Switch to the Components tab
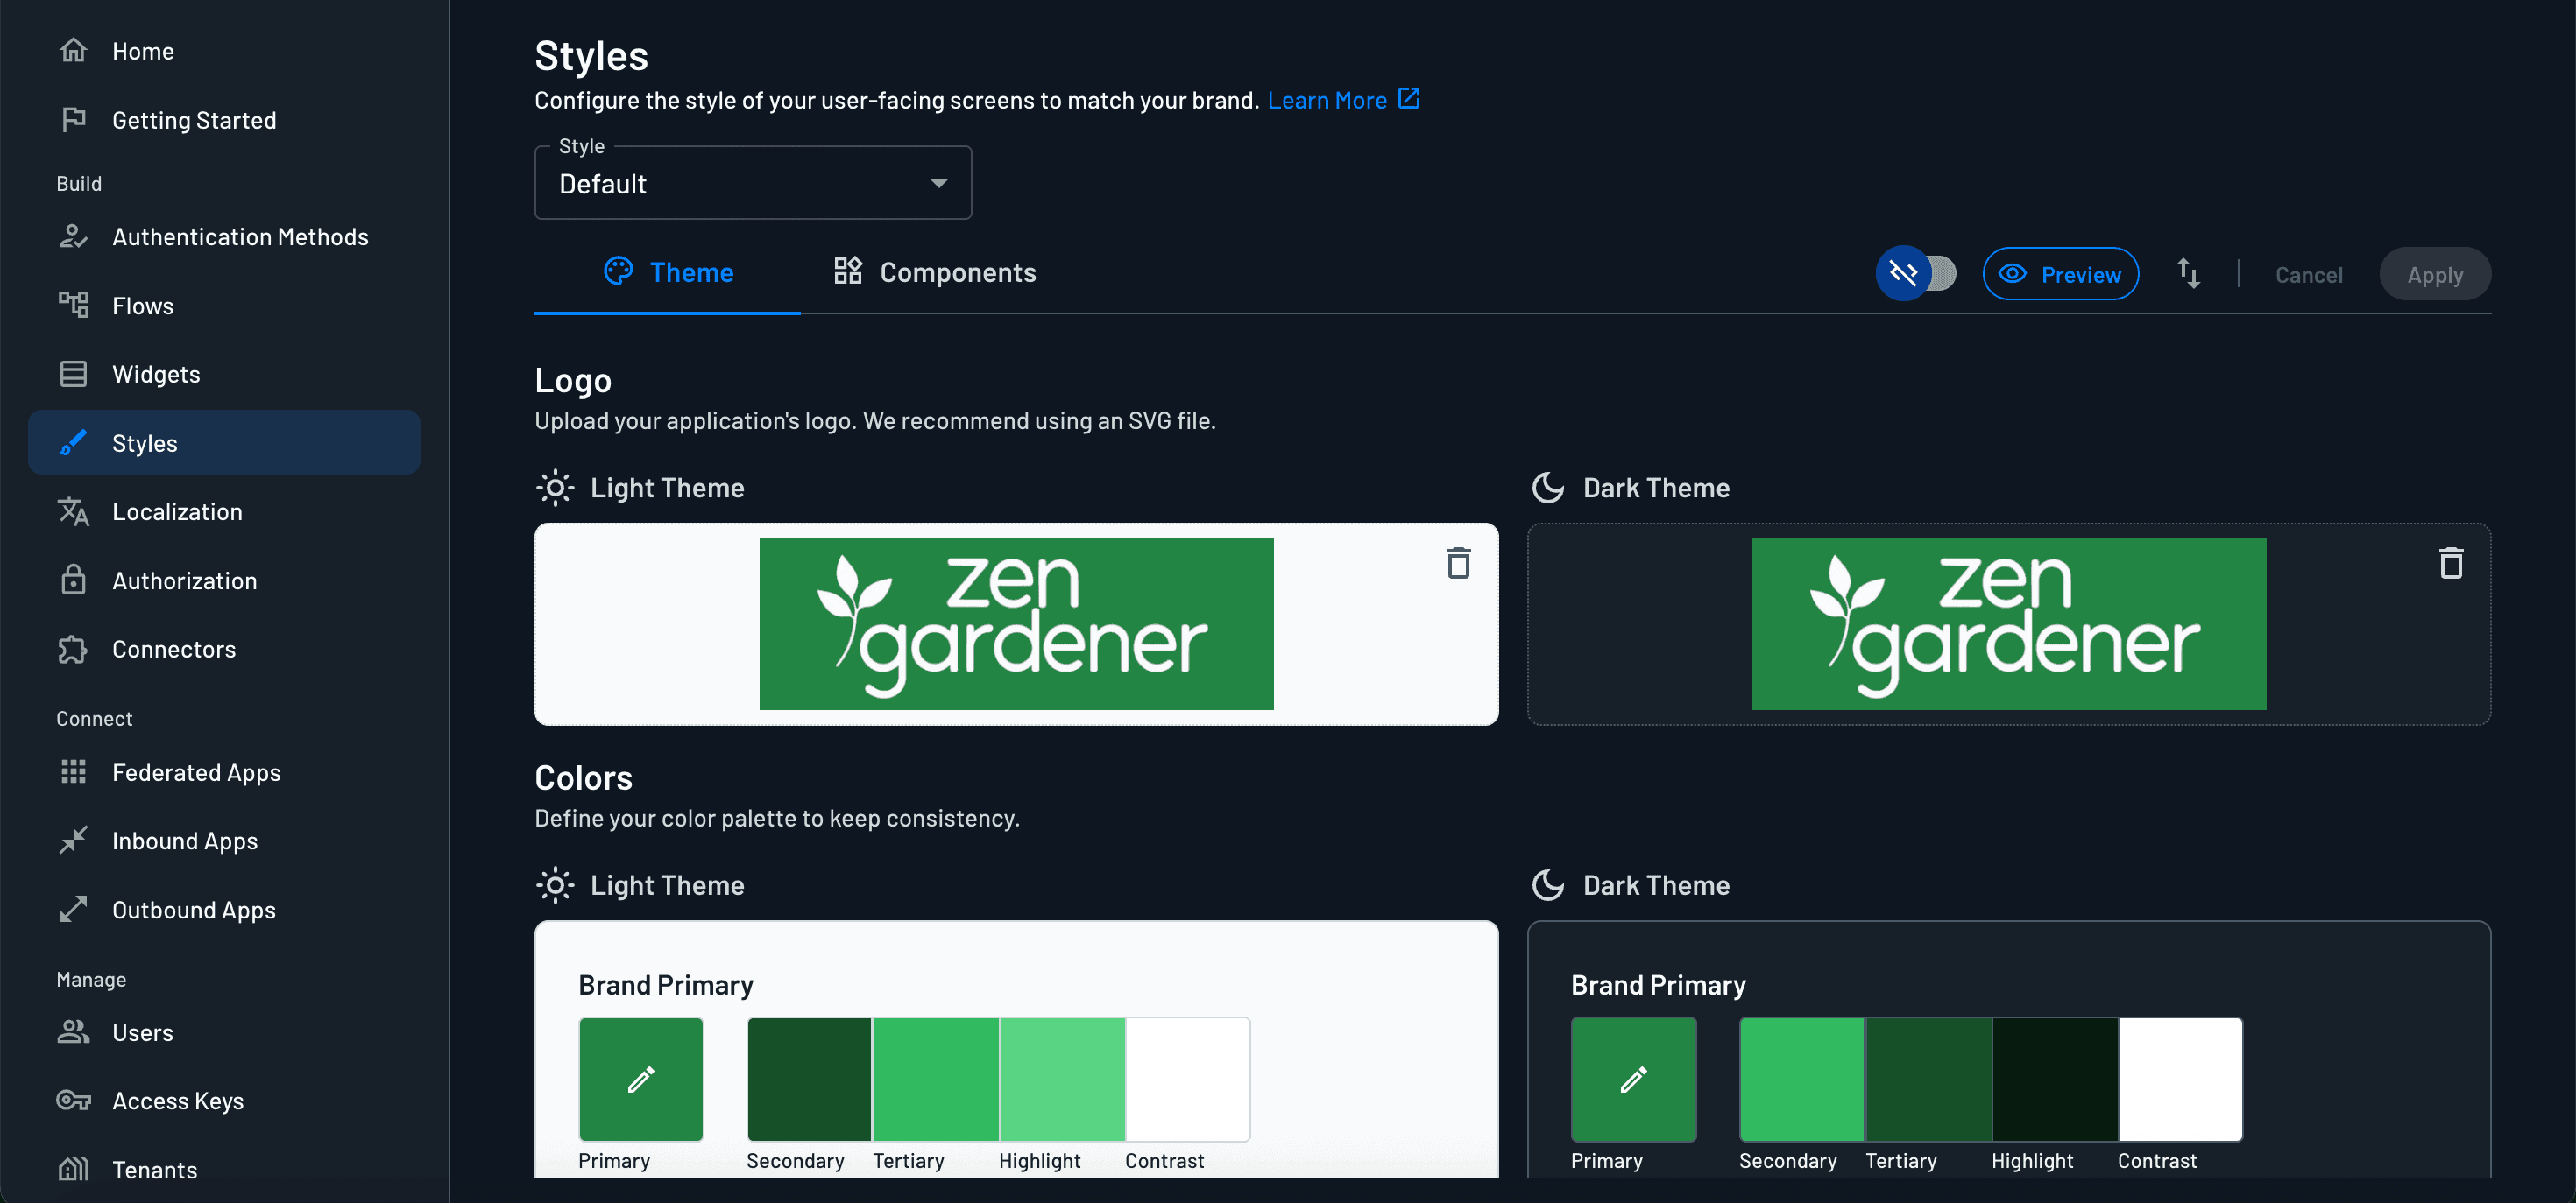Viewport: 2576px width, 1203px height. tap(935, 273)
